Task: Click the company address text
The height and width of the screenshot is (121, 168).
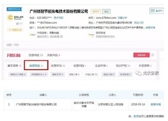Action: [114, 22]
